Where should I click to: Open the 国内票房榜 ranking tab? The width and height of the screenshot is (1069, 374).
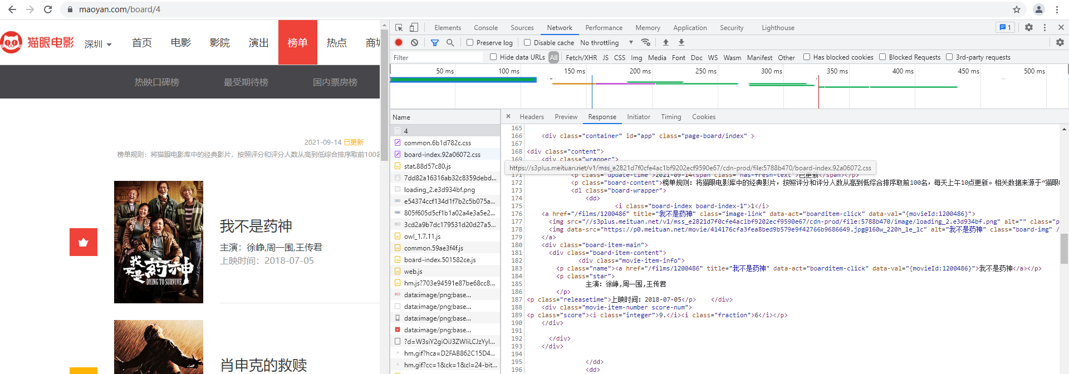(335, 82)
